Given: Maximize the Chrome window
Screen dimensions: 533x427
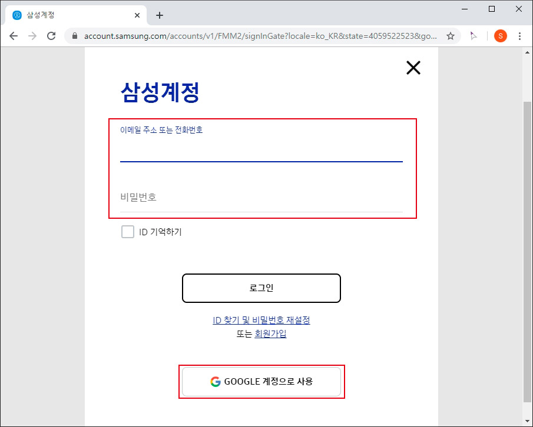Looking at the screenshot, I should 492,9.
